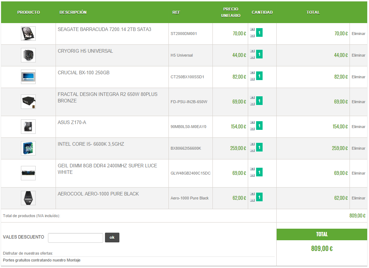
Task: Remove Fractal Design Integra with Eliminar
Action: [359, 102]
